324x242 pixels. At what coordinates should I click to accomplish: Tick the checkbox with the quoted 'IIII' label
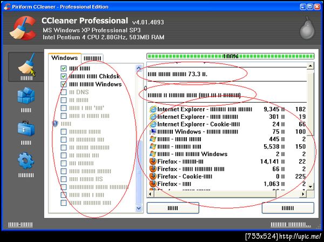(64, 108)
